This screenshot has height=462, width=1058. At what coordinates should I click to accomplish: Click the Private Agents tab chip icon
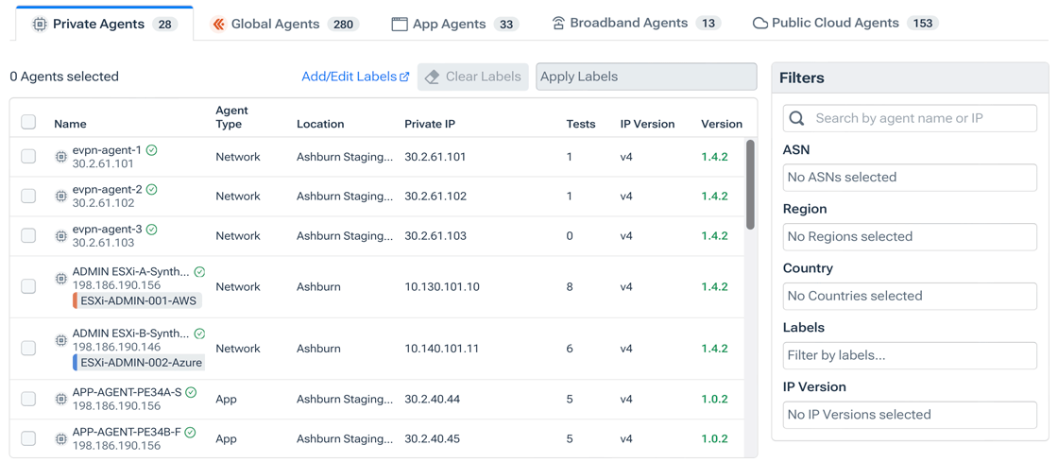click(x=40, y=25)
